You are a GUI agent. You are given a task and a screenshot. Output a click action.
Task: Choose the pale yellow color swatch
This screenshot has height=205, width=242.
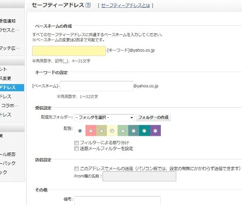[112, 131]
